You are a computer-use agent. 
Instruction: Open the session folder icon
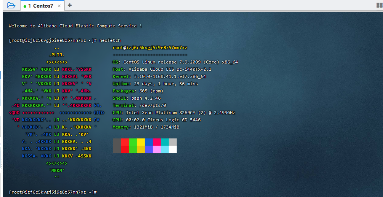11,5
